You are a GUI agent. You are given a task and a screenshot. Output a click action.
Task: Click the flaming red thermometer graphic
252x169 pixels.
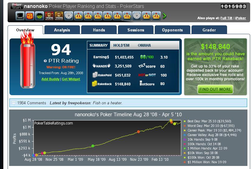click(27, 60)
